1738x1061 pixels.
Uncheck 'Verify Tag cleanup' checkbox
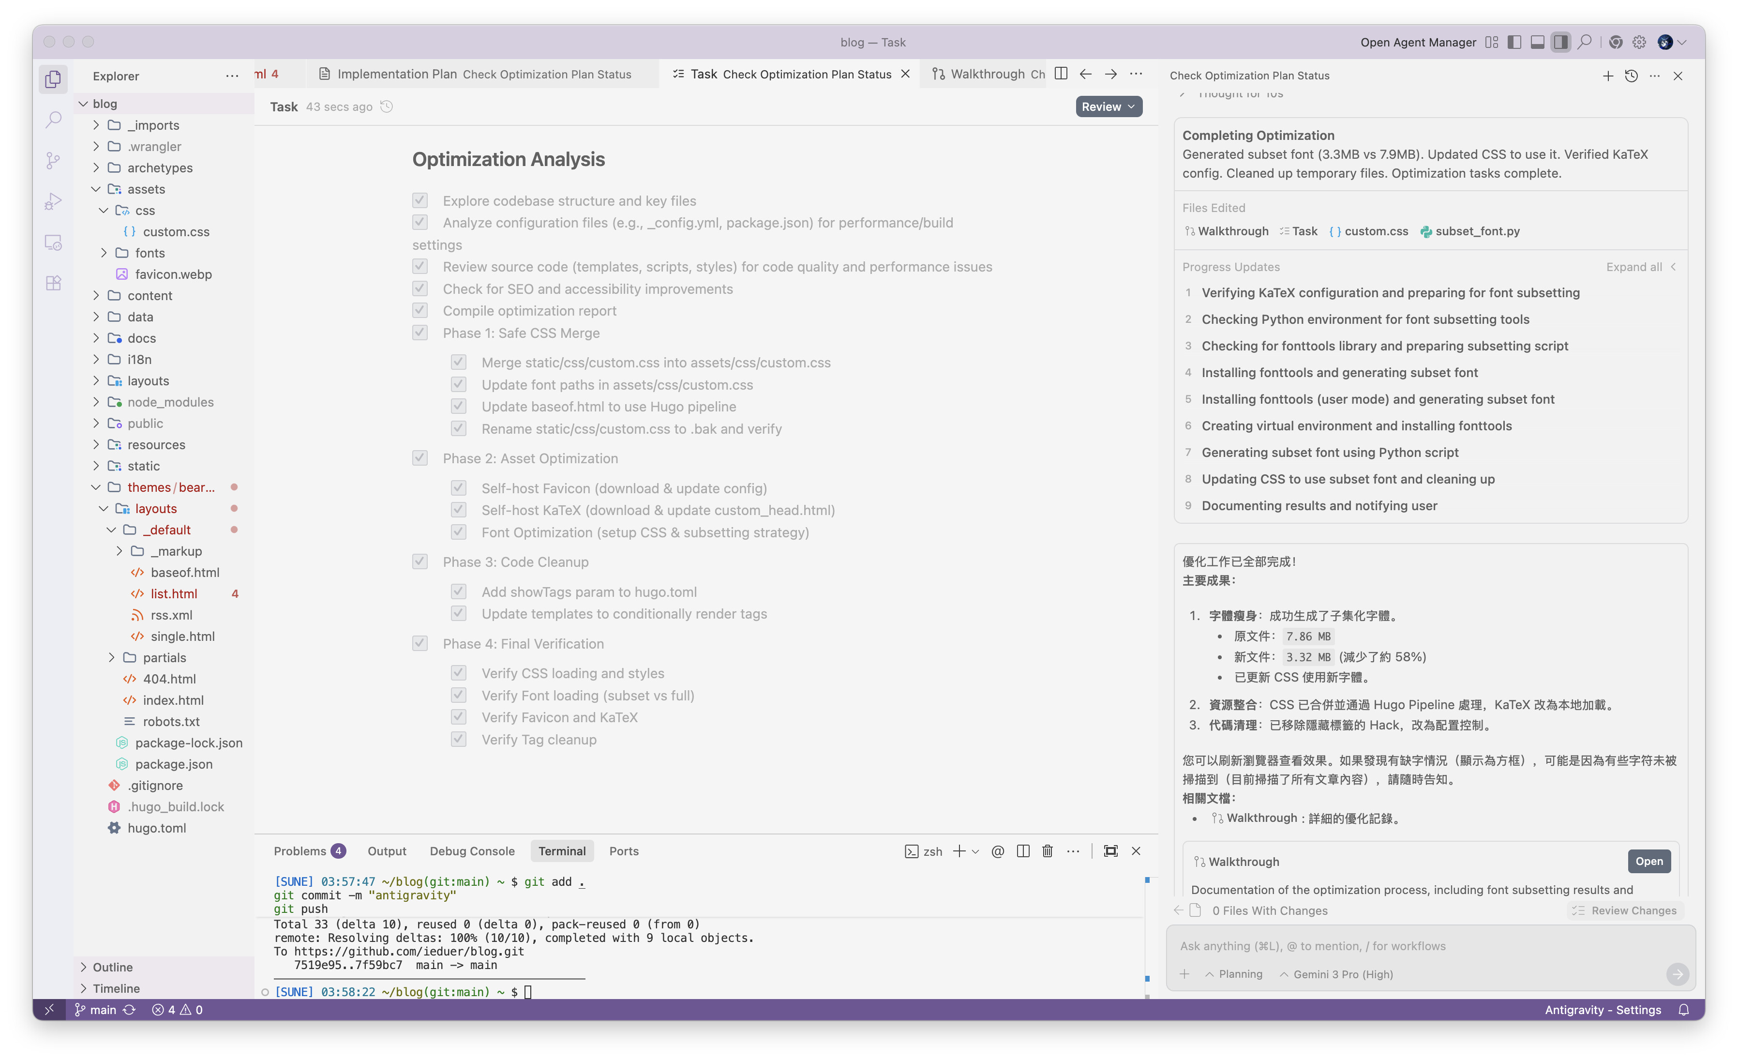point(459,739)
